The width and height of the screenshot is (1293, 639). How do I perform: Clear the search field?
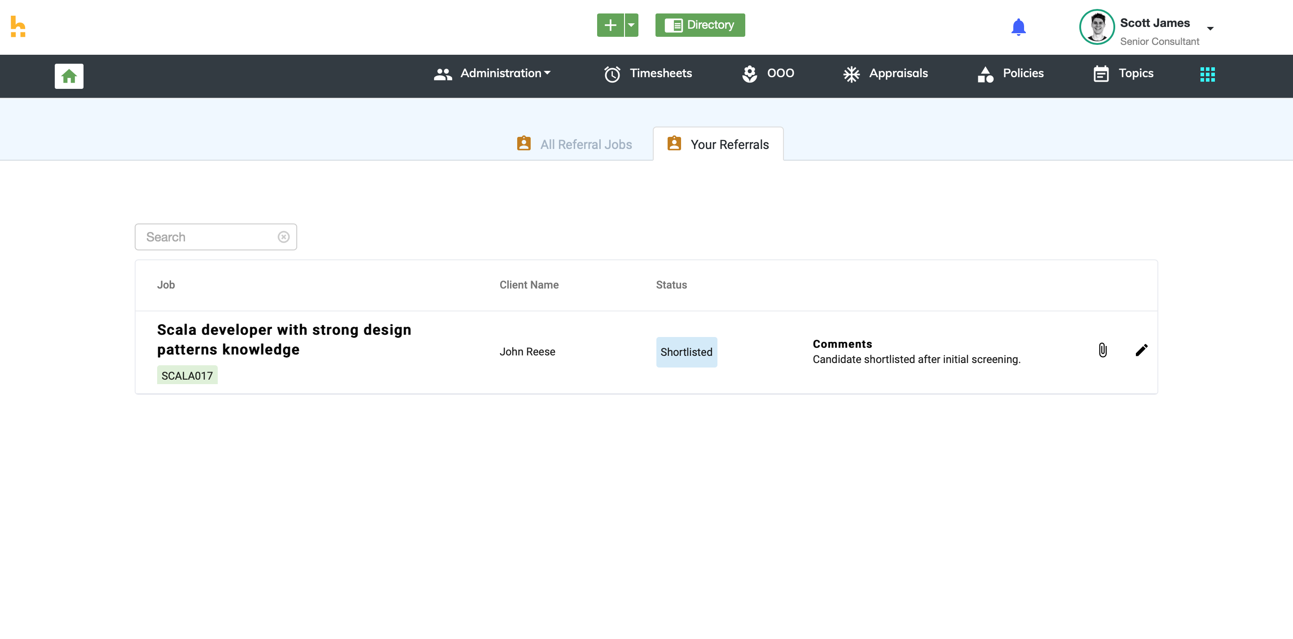tap(284, 237)
